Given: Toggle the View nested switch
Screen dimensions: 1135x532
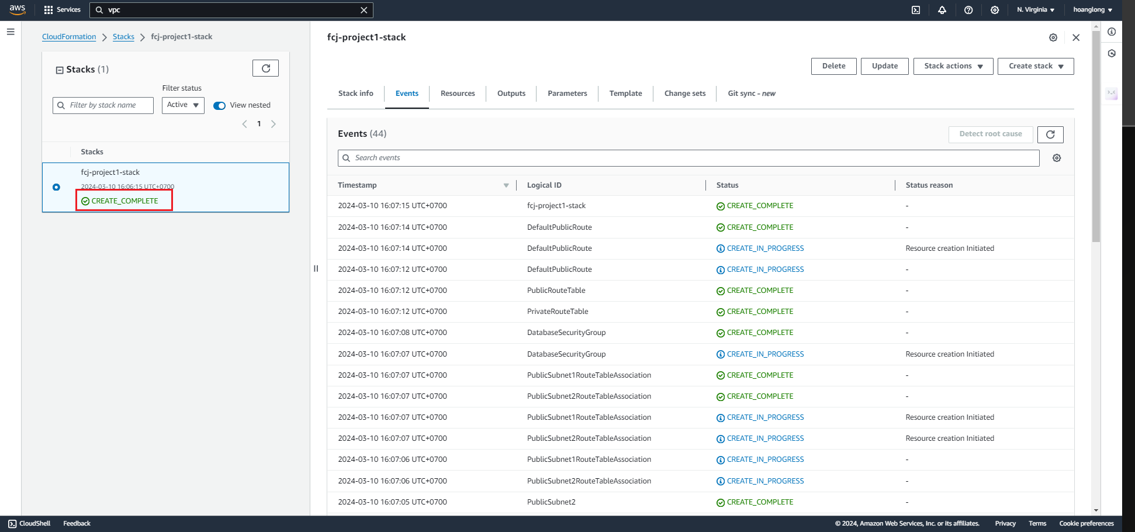Looking at the screenshot, I should (220, 106).
